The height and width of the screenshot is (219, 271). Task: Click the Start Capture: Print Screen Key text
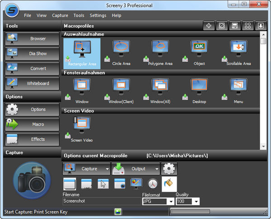point(36,212)
